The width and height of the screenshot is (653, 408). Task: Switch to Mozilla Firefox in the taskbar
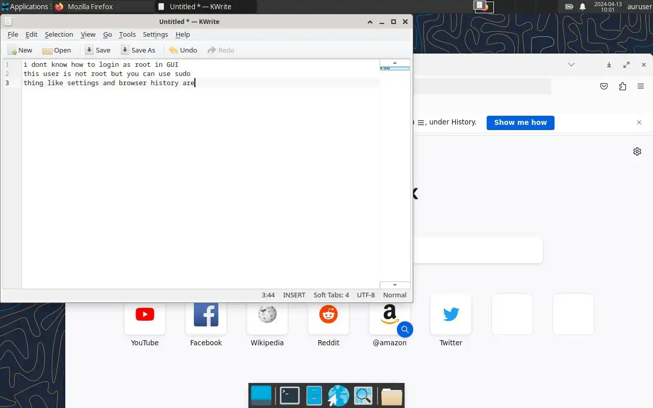(x=104, y=7)
